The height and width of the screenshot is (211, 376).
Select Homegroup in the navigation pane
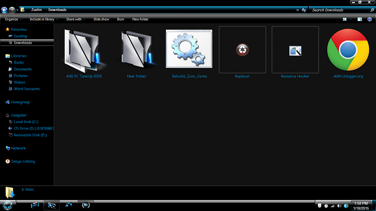click(21, 102)
